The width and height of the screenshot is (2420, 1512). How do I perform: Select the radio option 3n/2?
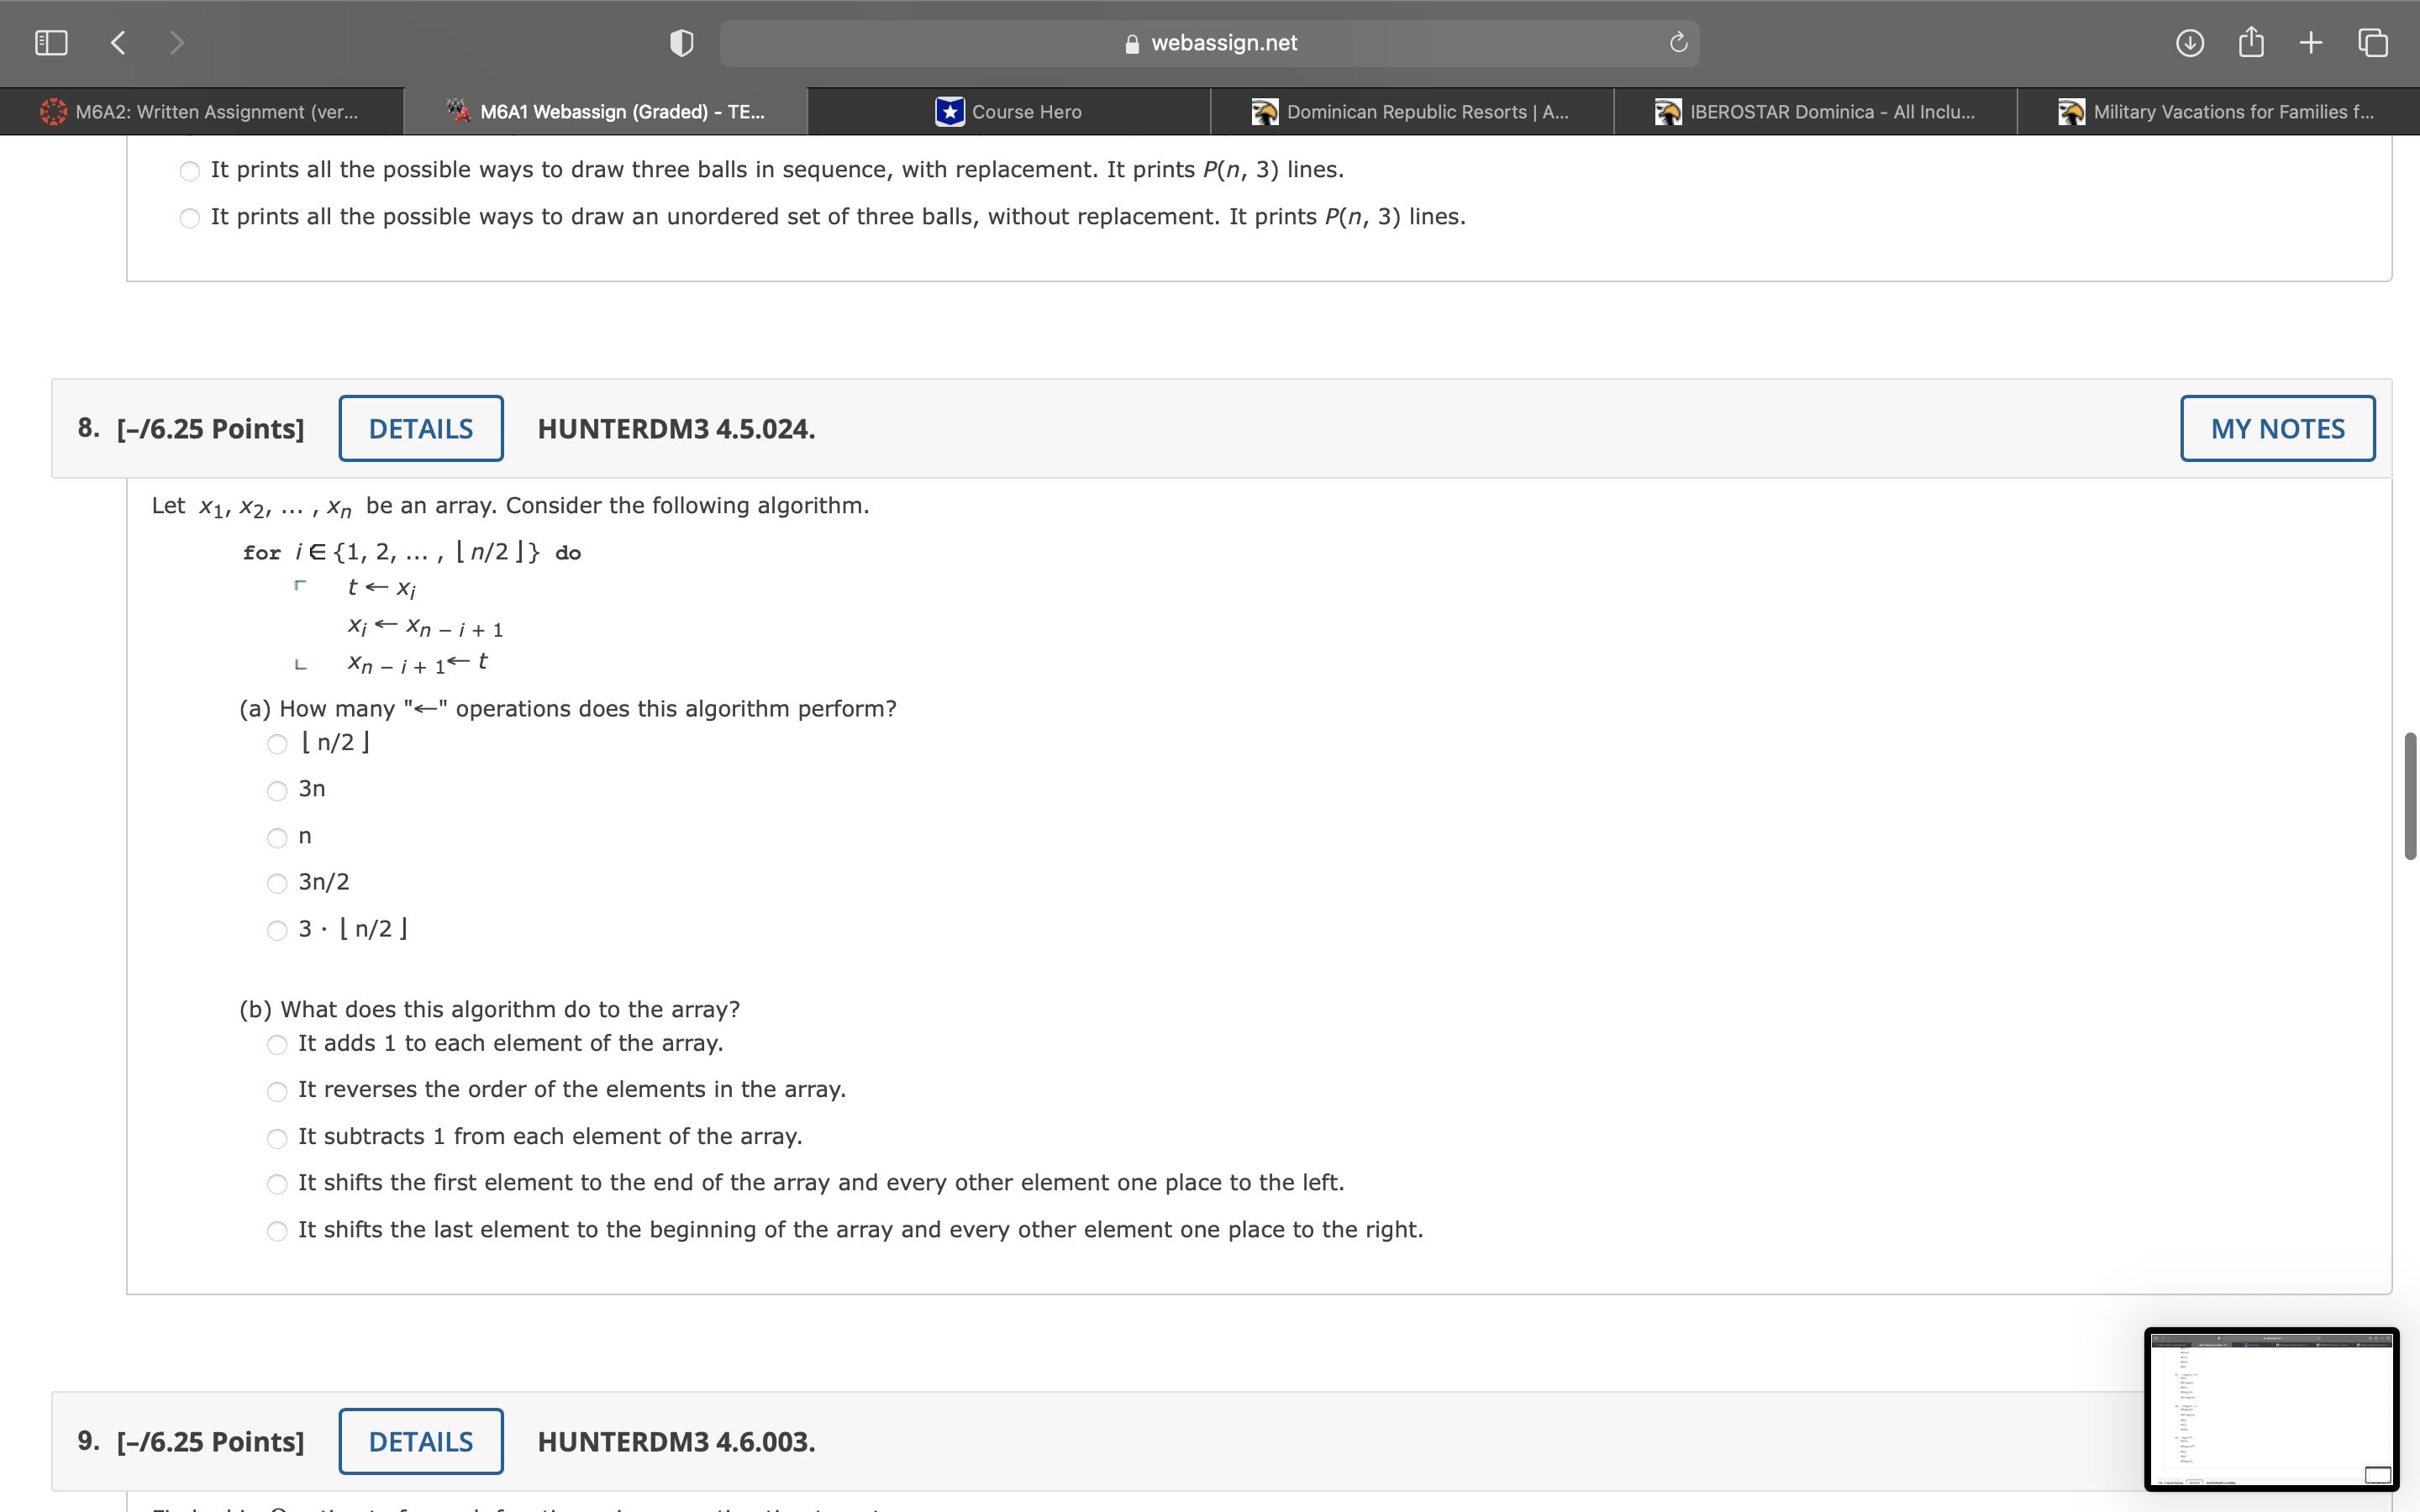pyautogui.click(x=277, y=884)
